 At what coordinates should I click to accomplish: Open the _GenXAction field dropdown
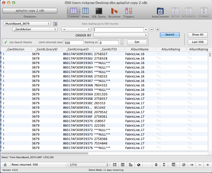pos(35,29)
